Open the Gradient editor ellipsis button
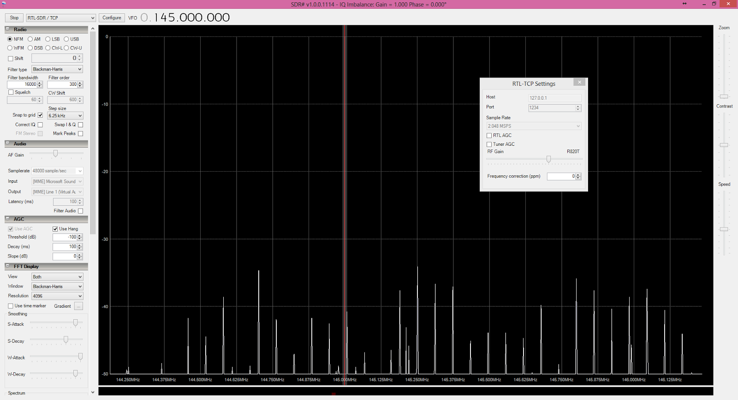 click(x=78, y=306)
